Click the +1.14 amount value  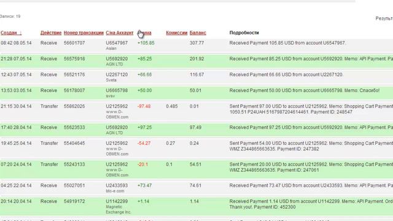point(143,201)
